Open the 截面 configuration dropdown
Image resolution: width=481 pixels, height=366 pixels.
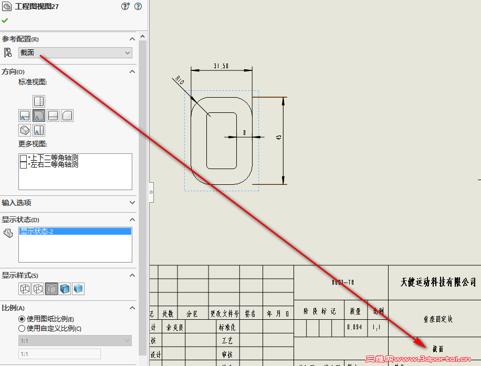click(75, 53)
